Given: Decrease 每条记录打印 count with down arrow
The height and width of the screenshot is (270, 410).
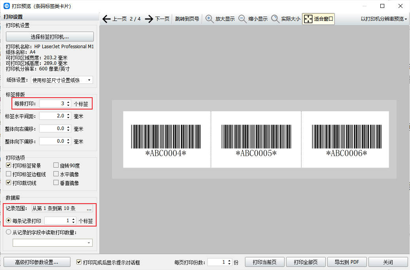Looking at the screenshot, I should click(74, 223).
